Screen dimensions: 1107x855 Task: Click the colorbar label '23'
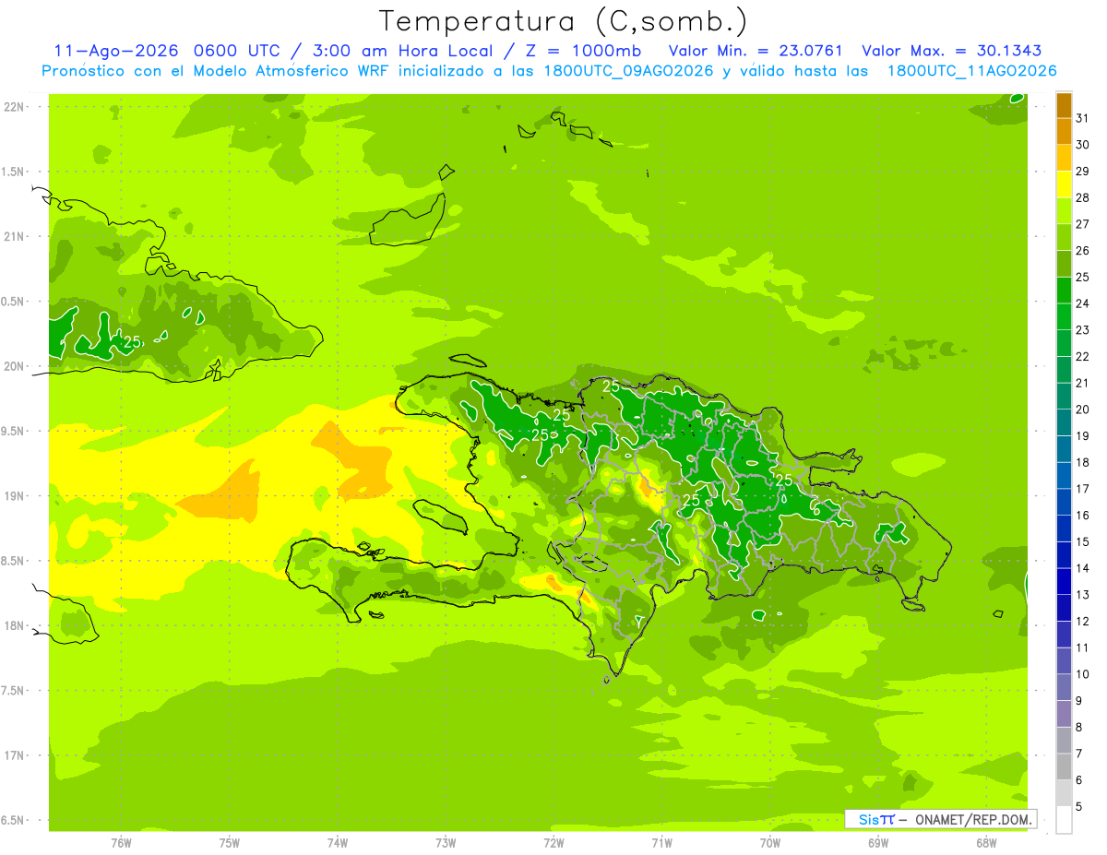click(1083, 330)
